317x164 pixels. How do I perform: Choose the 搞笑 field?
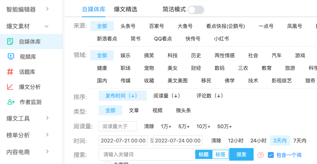click(x=149, y=55)
